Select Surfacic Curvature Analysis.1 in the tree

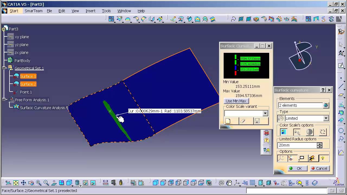[x=44, y=108]
